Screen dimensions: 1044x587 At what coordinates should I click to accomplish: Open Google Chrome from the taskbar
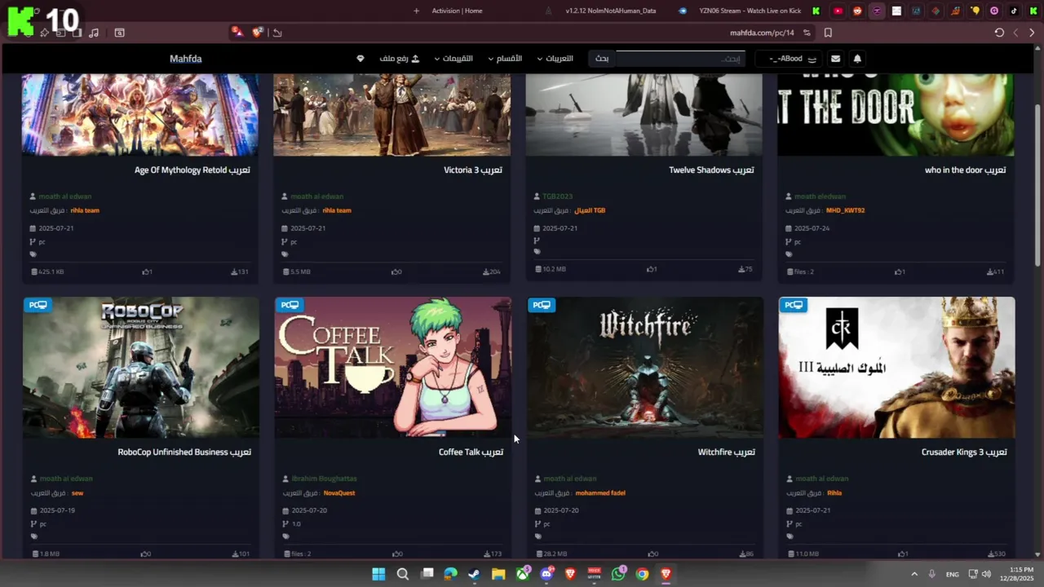pos(642,574)
